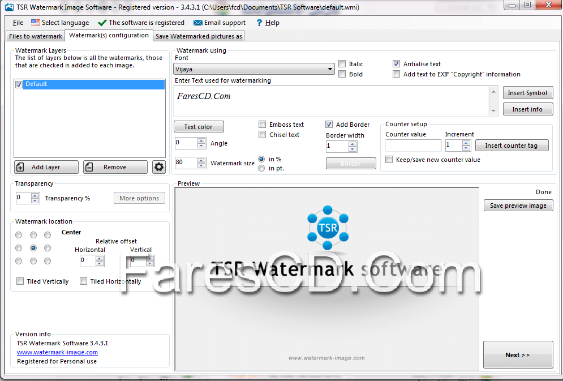Enable Emboss text checkbox
The image size is (563, 381).
coord(262,124)
